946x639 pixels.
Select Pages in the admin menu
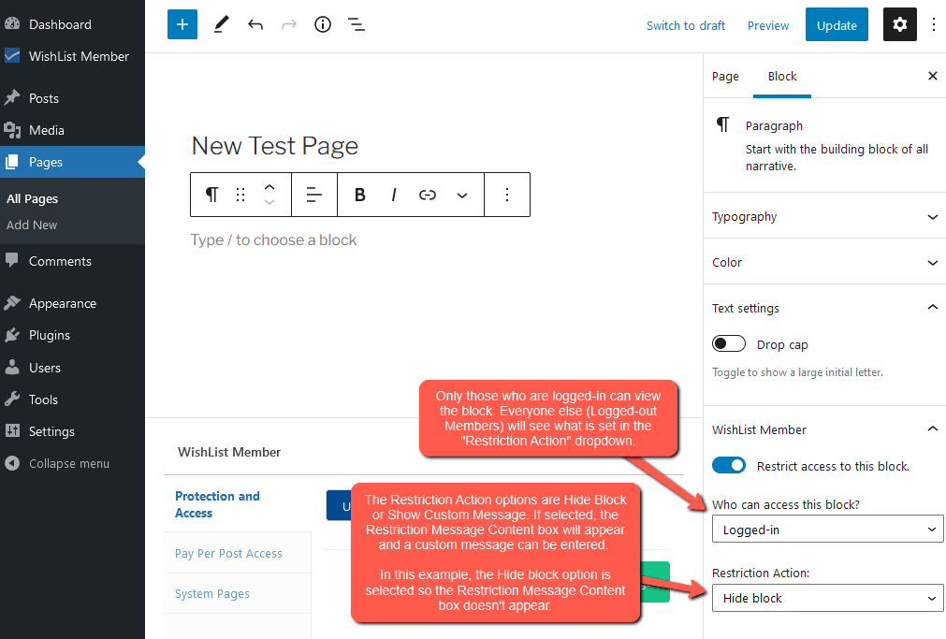(x=72, y=162)
